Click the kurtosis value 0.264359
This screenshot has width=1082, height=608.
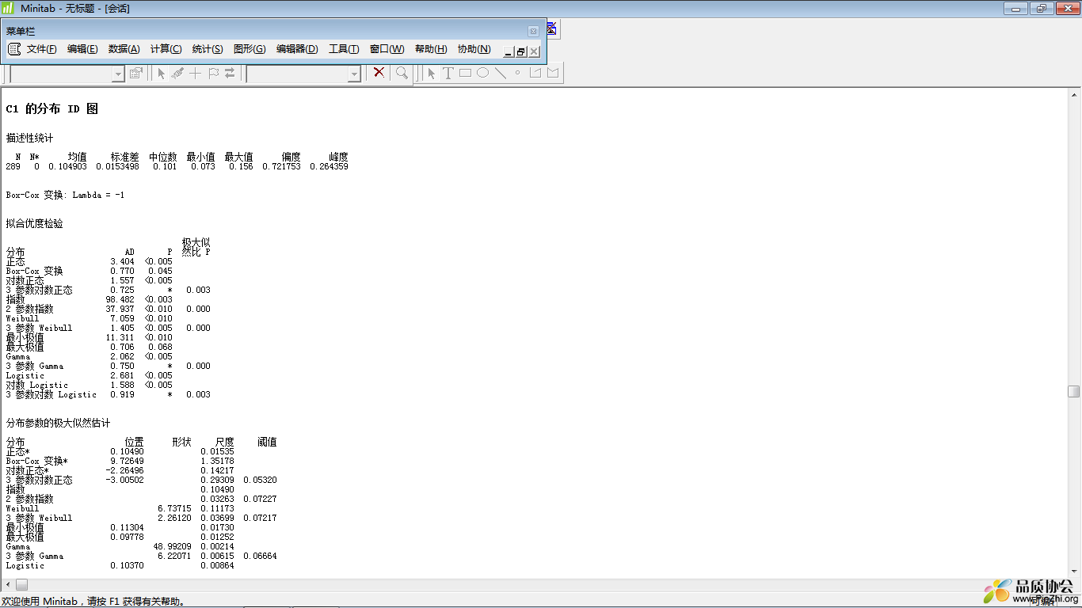(329, 166)
